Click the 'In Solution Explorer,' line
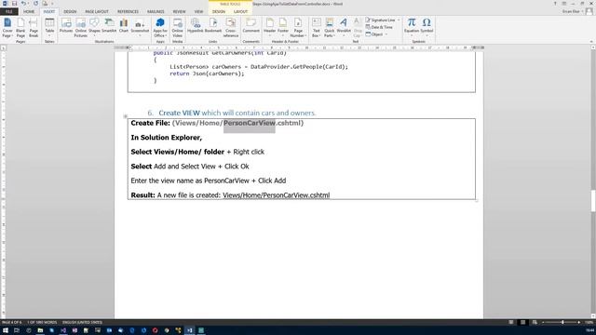The height and width of the screenshot is (335, 596). pyautogui.click(x=167, y=138)
